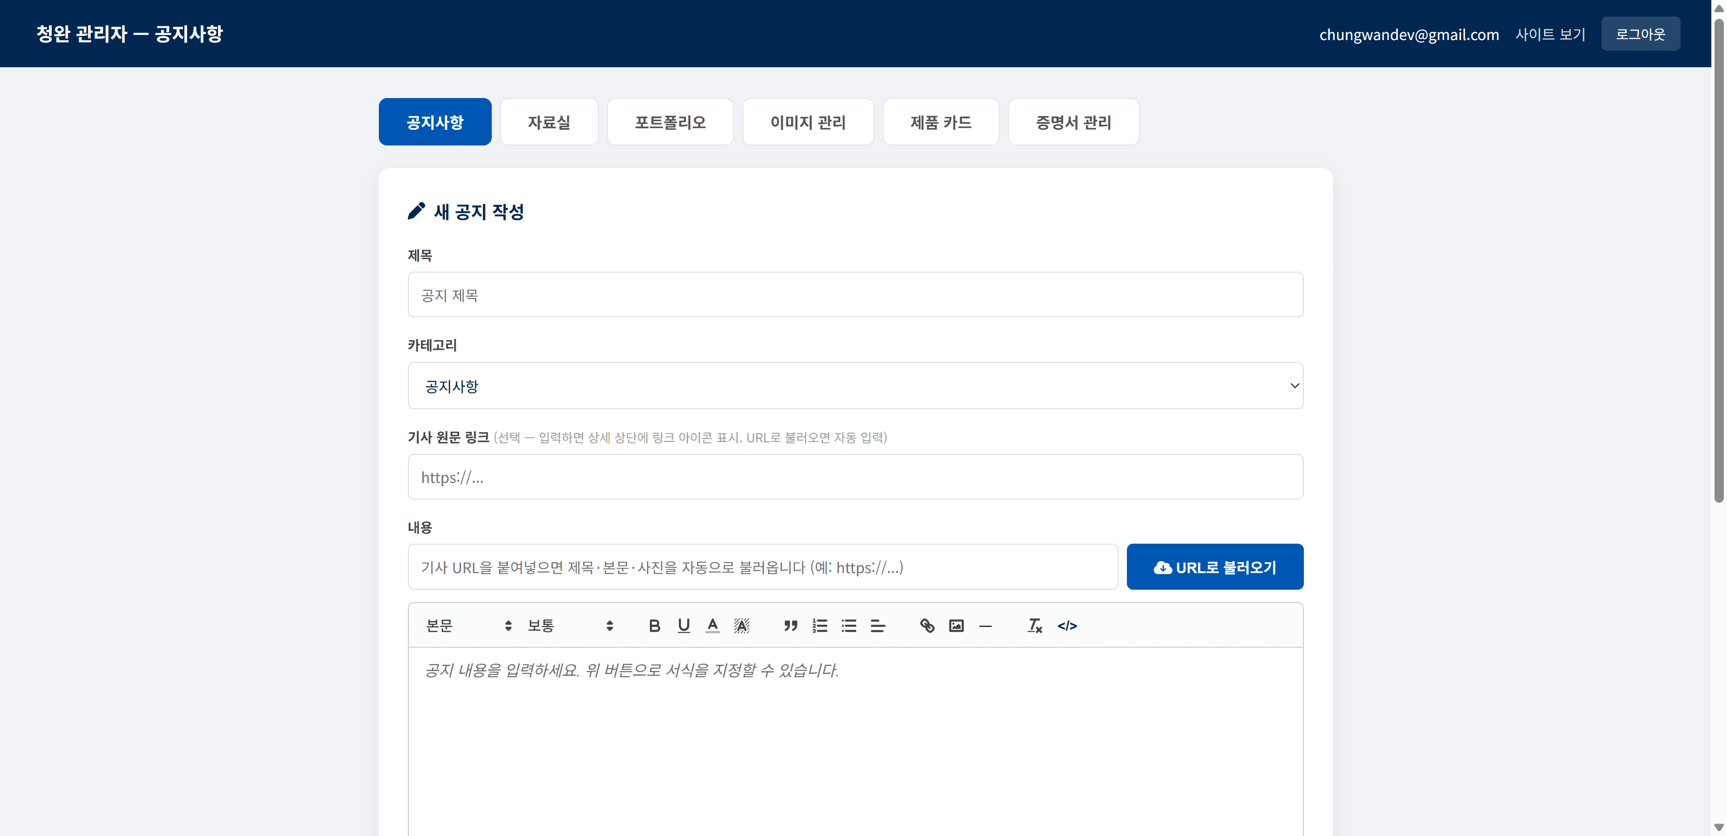1727x836 pixels.
Task: Open the 사이트 보기 link
Action: click(1550, 34)
